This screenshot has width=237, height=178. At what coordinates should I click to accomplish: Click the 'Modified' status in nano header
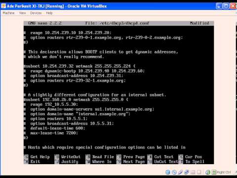coord(199,23)
